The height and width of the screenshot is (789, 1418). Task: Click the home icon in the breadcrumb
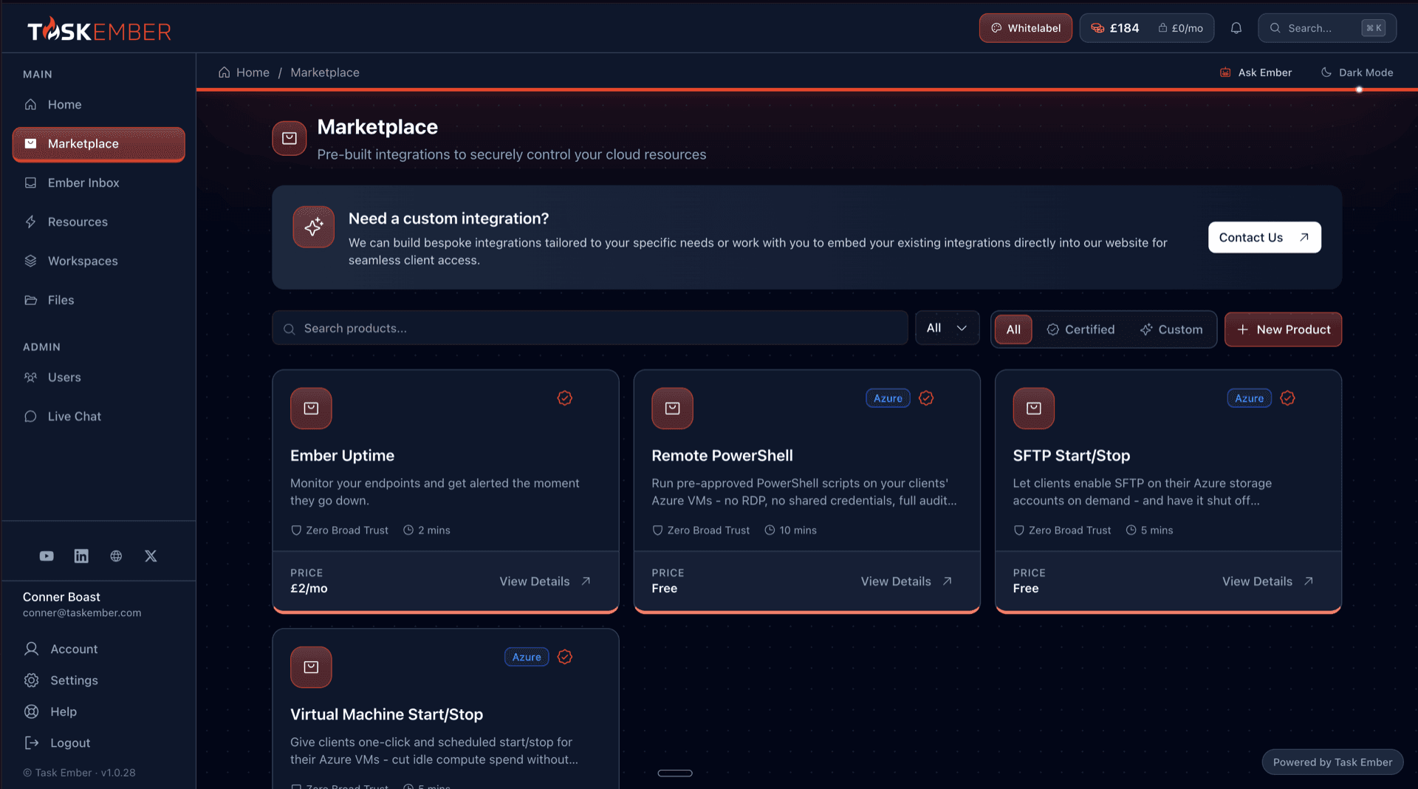point(224,72)
